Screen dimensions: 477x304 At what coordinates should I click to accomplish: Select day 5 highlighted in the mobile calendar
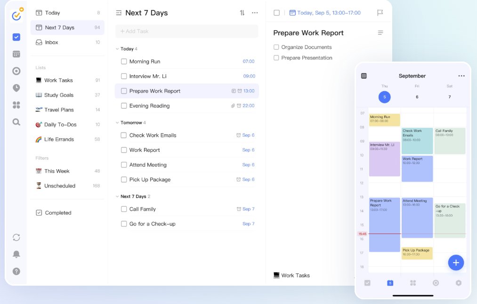point(385,97)
